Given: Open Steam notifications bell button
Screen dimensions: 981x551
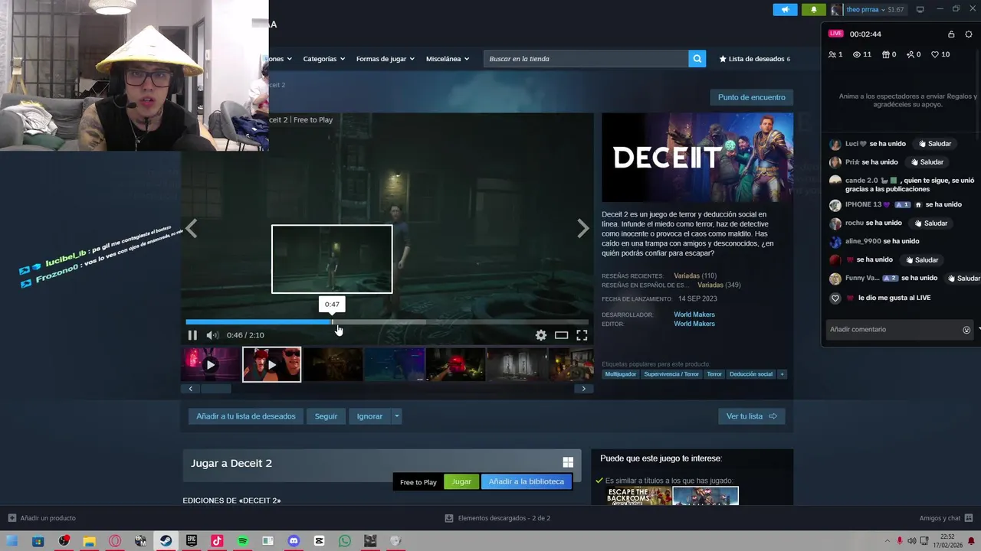Looking at the screenshot, I should pyautogui.click(x=814, y=9).
